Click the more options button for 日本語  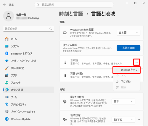(137, 62)
